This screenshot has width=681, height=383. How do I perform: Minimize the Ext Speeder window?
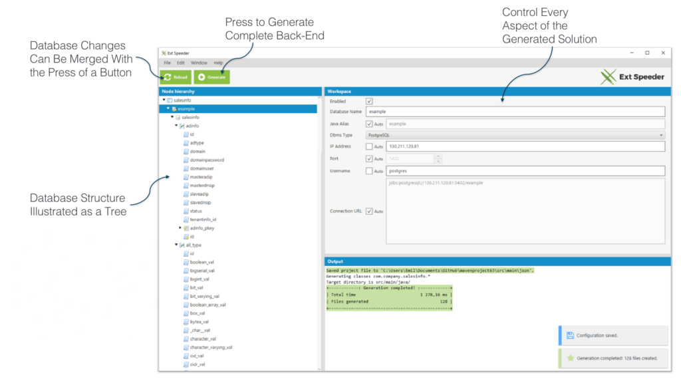tap(632, 53)
